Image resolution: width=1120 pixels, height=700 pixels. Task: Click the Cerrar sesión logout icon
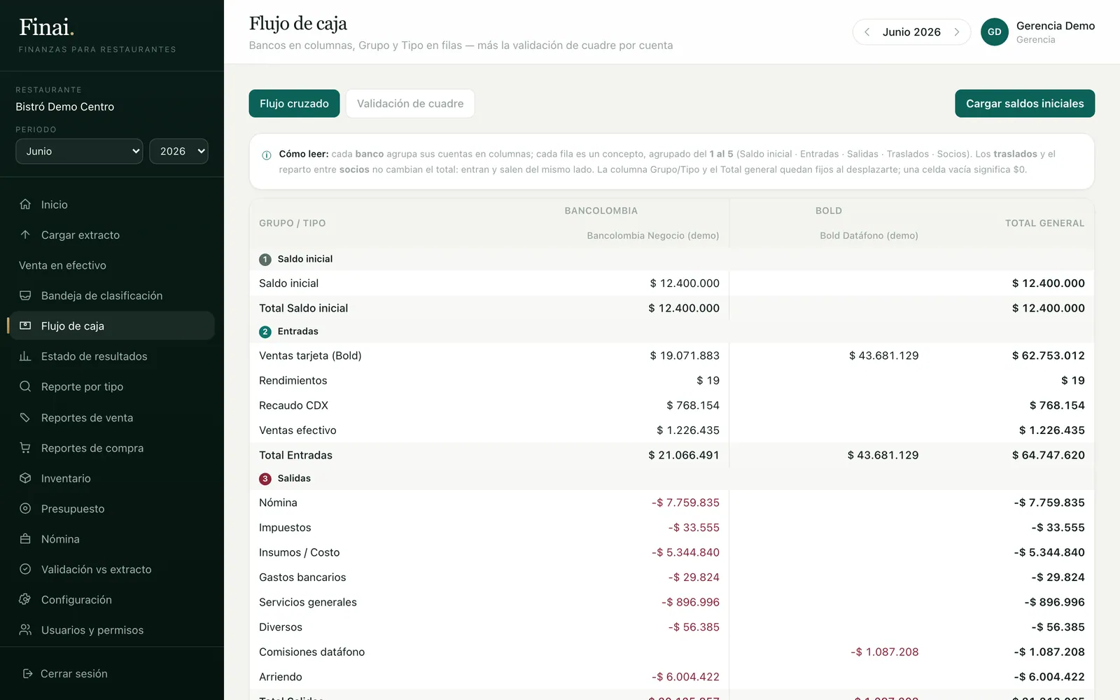[28, 673]
